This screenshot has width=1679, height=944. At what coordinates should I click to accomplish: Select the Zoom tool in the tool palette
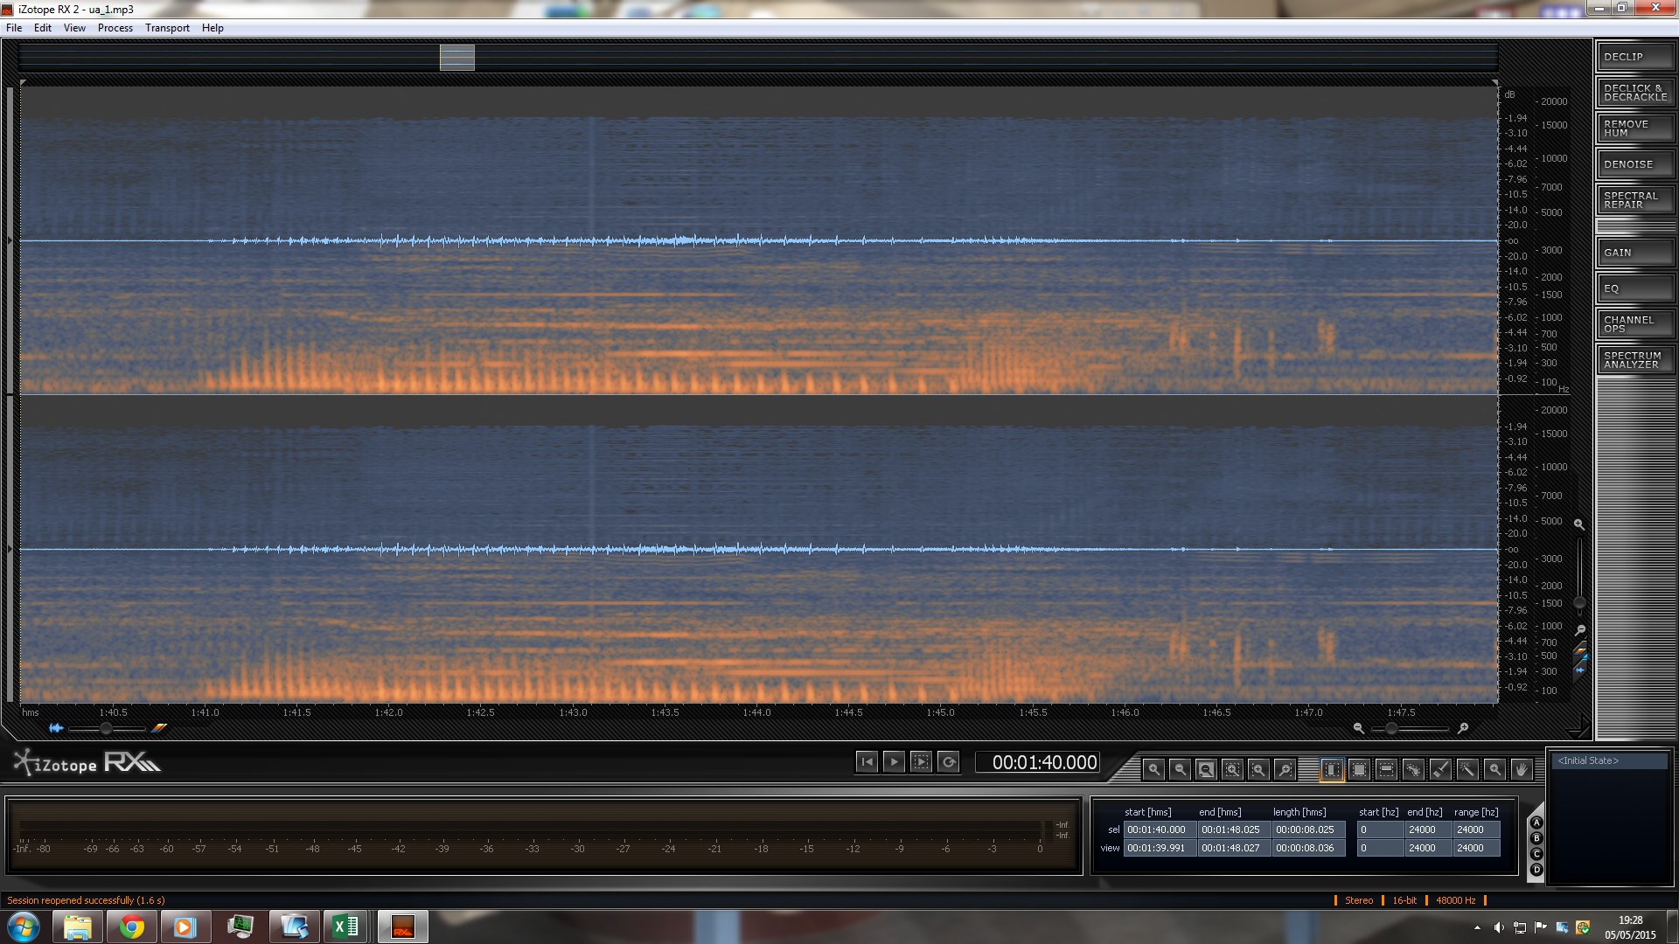click(x=1494, y=769)
